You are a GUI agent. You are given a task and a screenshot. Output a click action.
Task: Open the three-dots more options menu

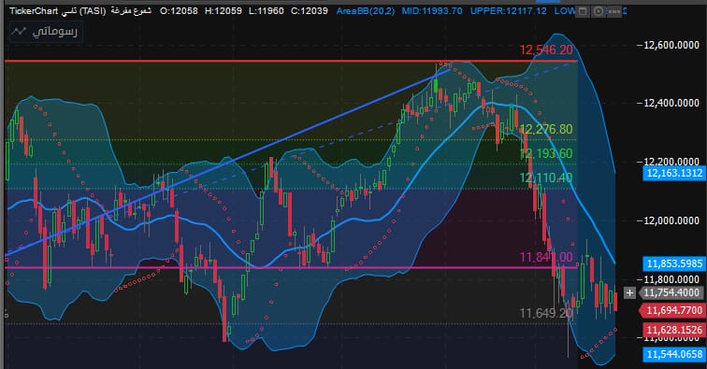[614, 11]
